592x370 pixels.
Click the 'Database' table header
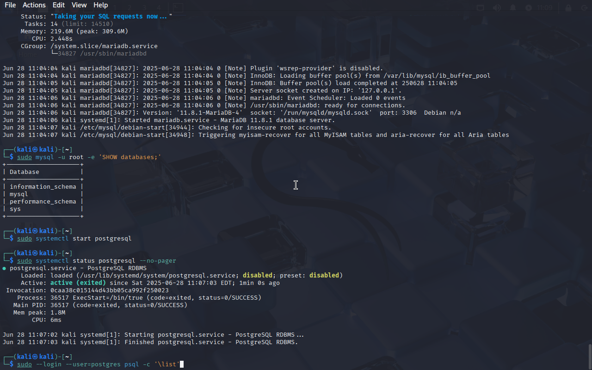[25, 172]
